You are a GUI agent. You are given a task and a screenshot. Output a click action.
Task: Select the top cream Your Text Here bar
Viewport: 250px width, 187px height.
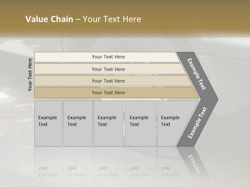point(107,57)
